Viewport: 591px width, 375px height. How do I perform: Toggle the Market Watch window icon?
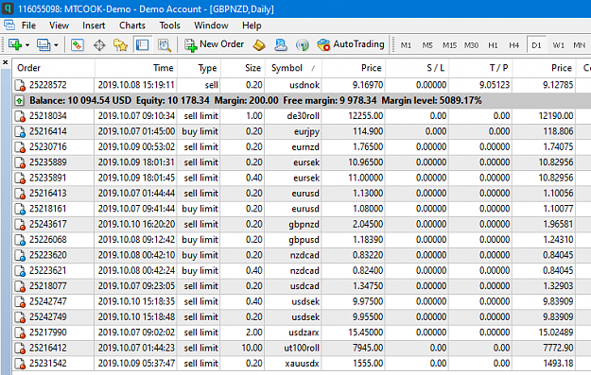pyautogui.click(x=78, y=45)
